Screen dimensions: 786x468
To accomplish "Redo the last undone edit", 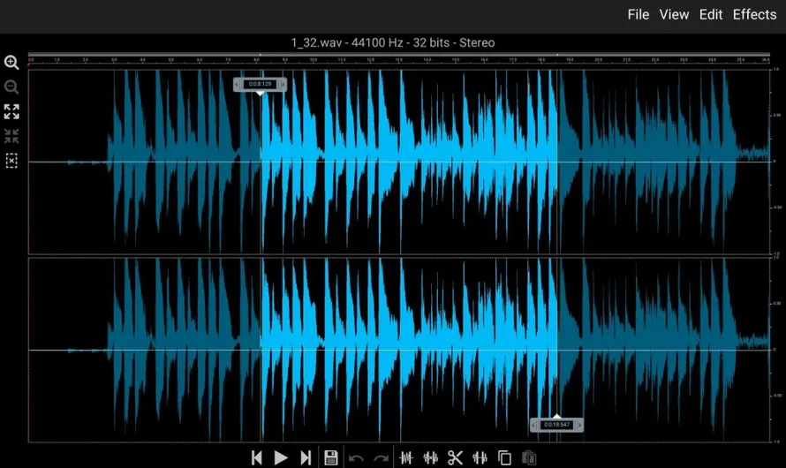I will [x=381, y=457].
